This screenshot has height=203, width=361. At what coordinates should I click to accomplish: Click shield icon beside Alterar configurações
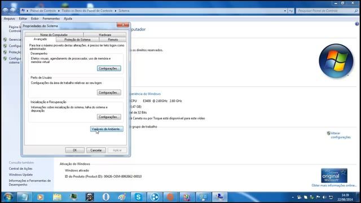tap(328, 133)
